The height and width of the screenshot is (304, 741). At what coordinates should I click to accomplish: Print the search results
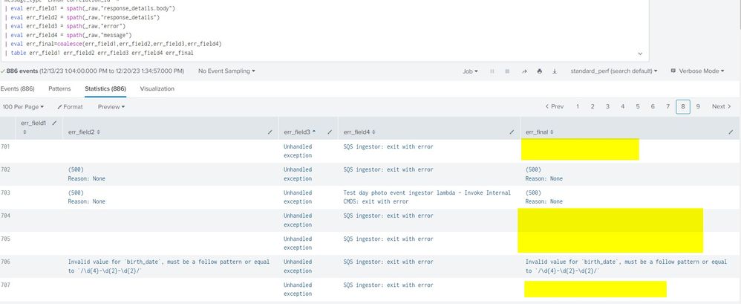(541, 71)
